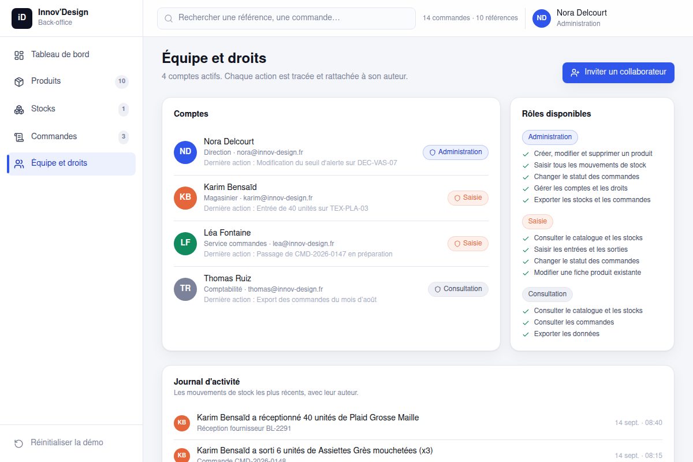Click 'Entrée de 40 unités sur TEX-PLA-03' line

[286, 208]
